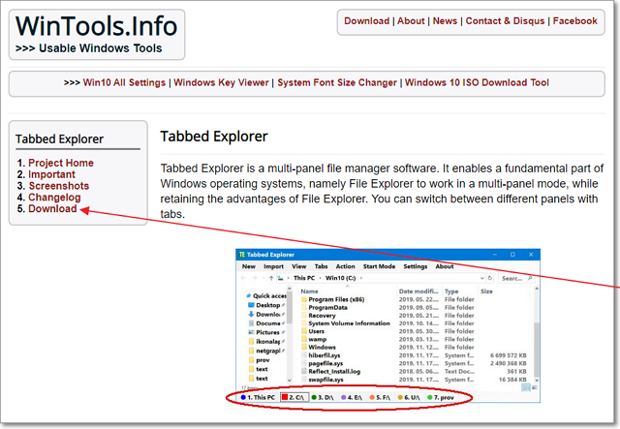620x429 pixels.
Task: Click the Desktop icon in Quick access
Action: (250, 305)
